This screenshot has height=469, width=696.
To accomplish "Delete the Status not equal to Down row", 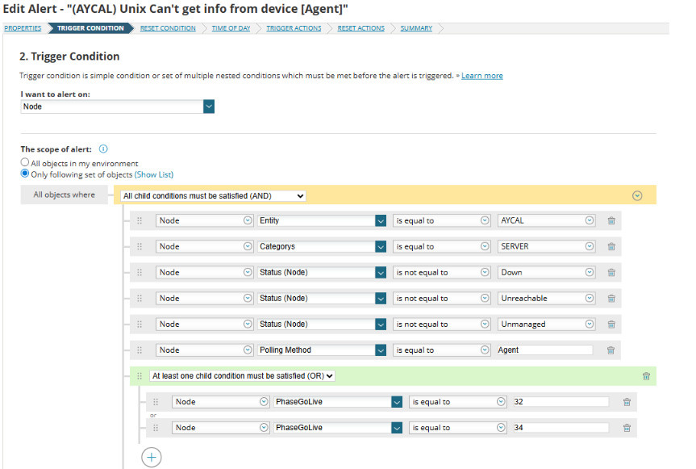I will 611,272.
